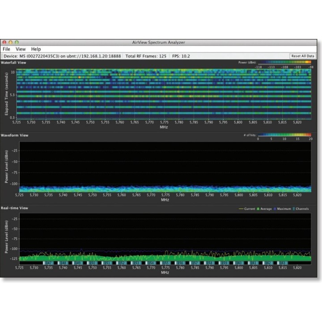Select channel 163 marker in Real-time View
The width and height of the screenshot is (322, 322).
[x=282, y=263]
